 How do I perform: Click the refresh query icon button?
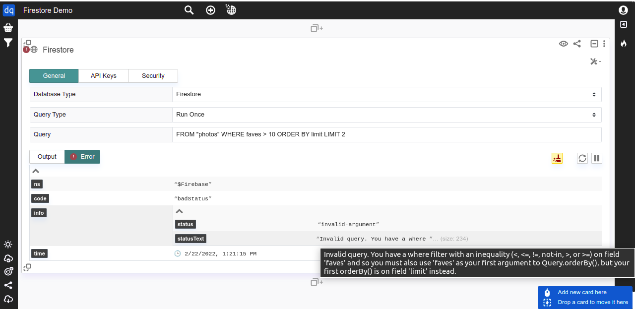[582, 158]
